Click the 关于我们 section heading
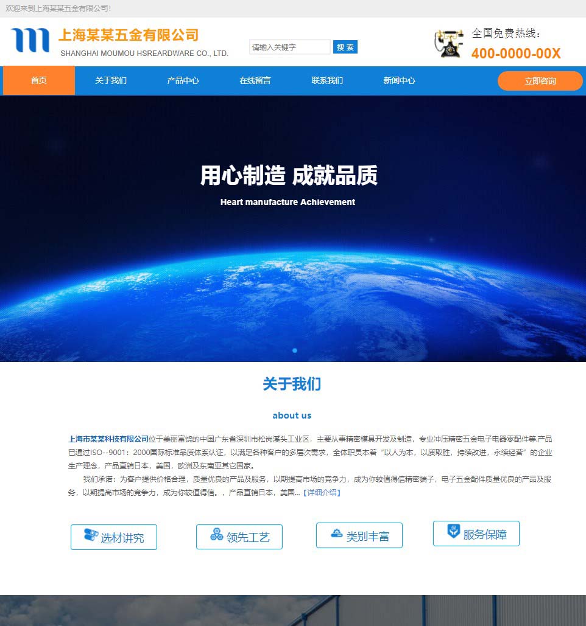 coord(292,384)
